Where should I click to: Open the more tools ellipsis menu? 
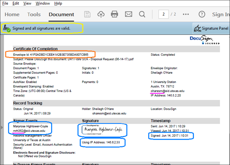pyautogui.click(x=186, y=14)
